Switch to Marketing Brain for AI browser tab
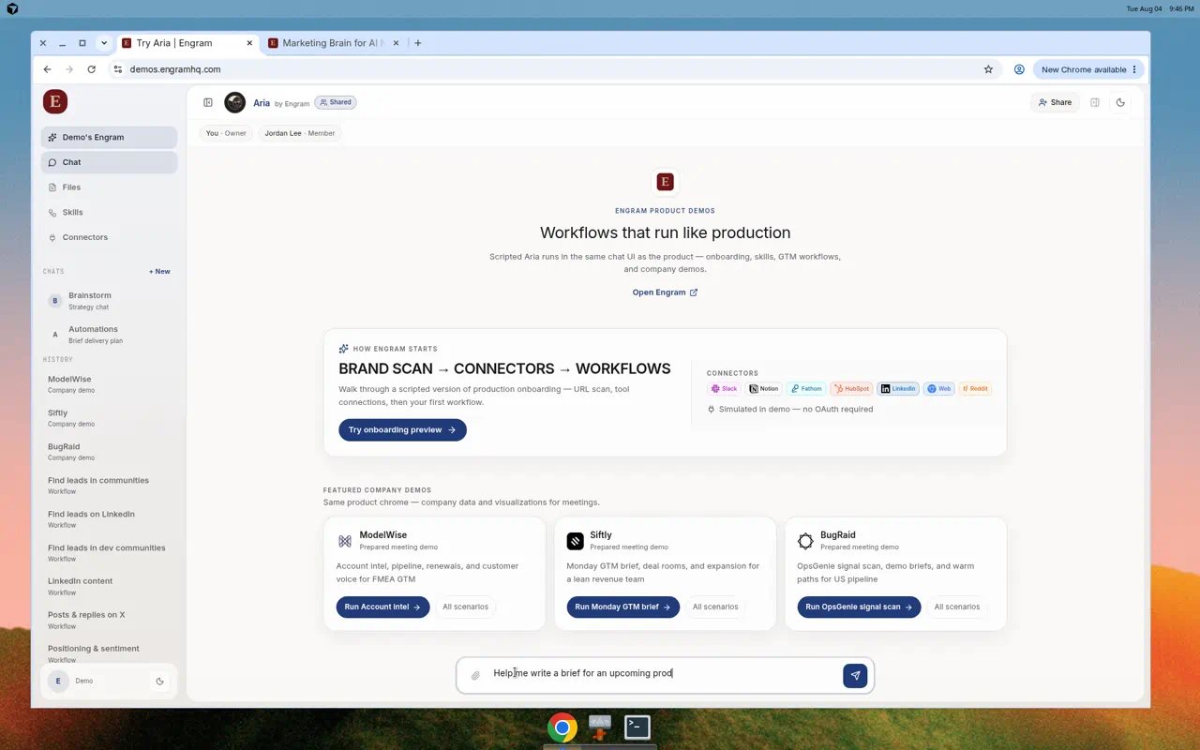 (x=332, y=43)
